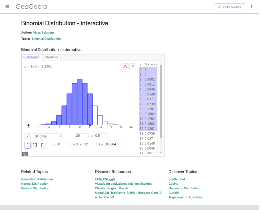Select the left-tail interval toggle
Viewport: 262px width, 210px height.
27,145
